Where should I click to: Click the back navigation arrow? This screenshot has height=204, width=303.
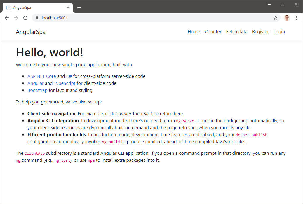7,18
